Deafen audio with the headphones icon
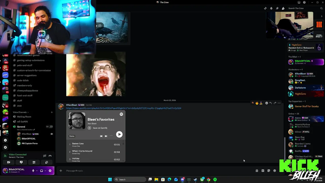The height and width of the screenshot is (183, 325). pyautogui.click(x=42, y=171)
